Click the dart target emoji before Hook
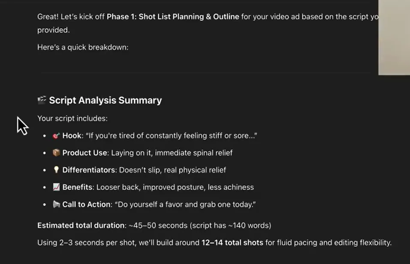 56,136
